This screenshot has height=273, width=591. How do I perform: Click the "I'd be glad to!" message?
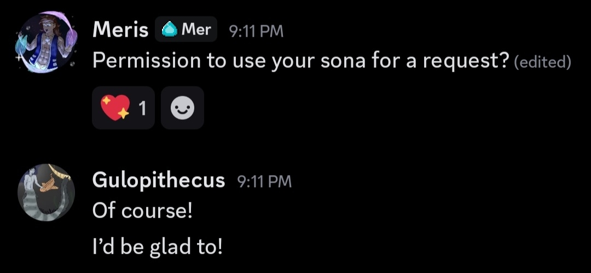click(158, 247)
